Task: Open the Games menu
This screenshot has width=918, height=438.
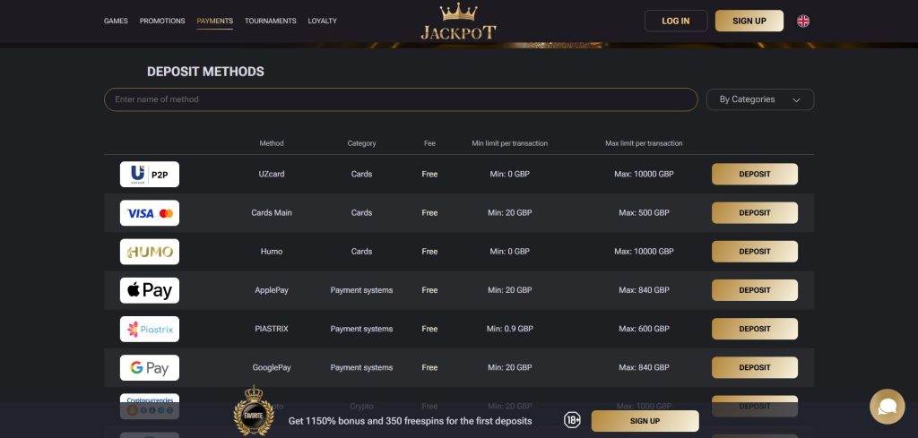Action: pyautogui.click(x=116, y=21)
